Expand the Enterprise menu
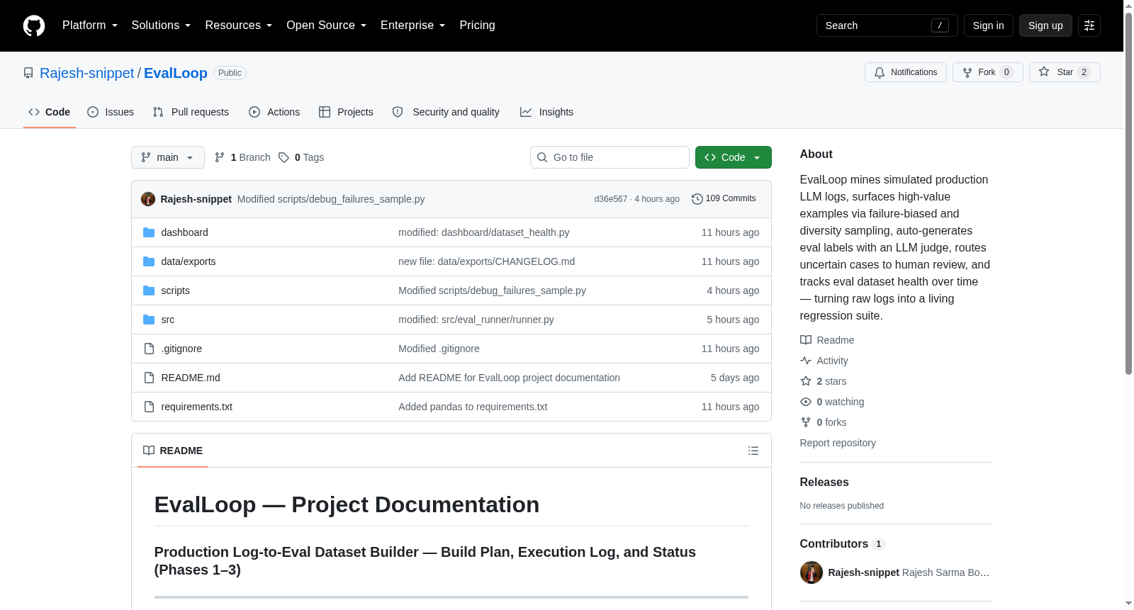 tap(413, 26)
